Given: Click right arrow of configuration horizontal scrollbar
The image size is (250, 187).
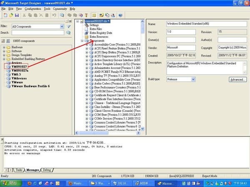Looking at the screenshot, I should [x=138, y=133].
